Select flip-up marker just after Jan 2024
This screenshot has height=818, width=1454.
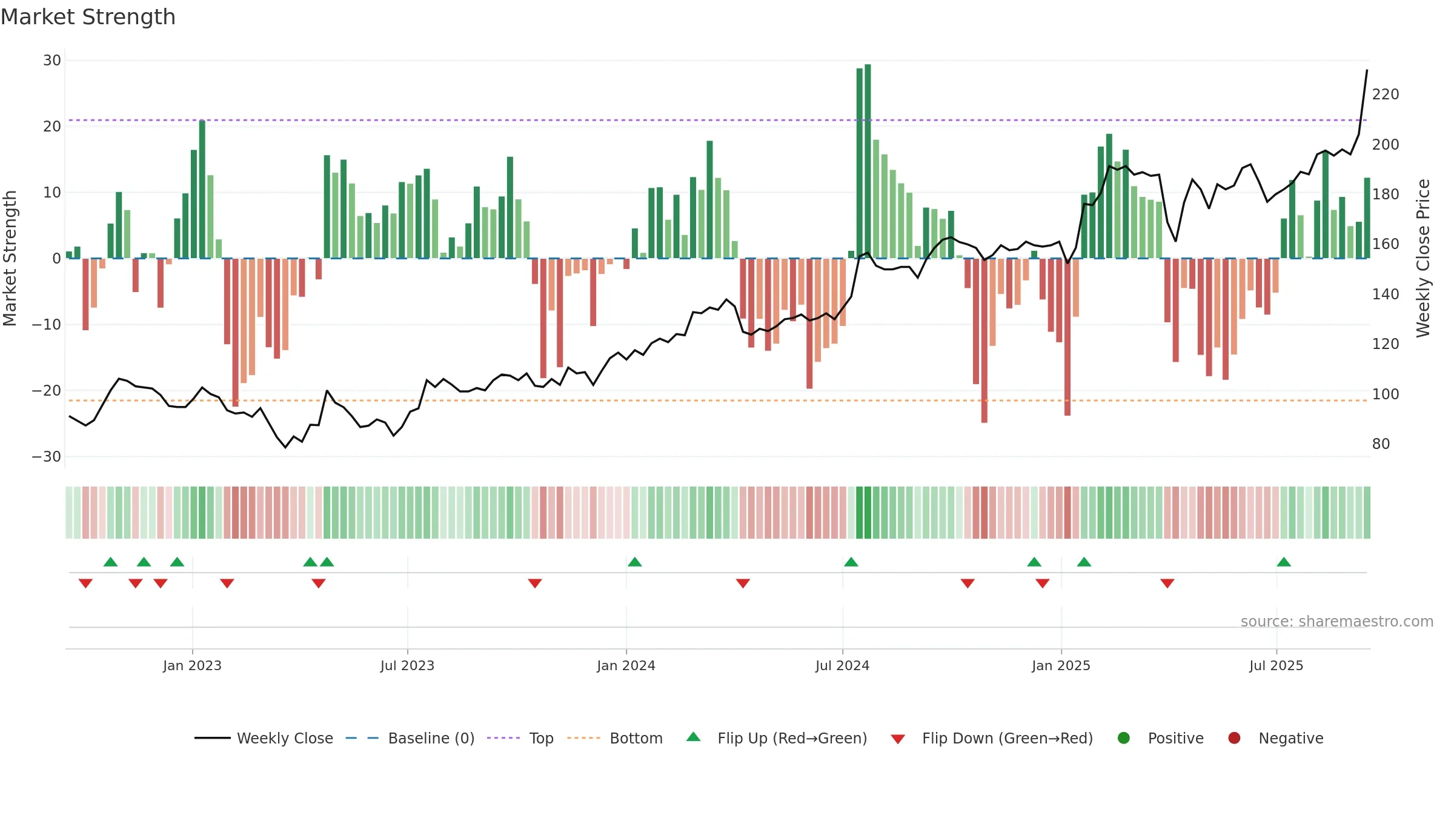tap(635, 562)
